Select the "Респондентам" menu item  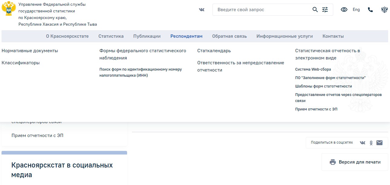point(187,36)
